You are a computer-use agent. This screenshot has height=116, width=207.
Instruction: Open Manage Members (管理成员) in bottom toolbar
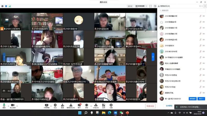pos(71,106)
